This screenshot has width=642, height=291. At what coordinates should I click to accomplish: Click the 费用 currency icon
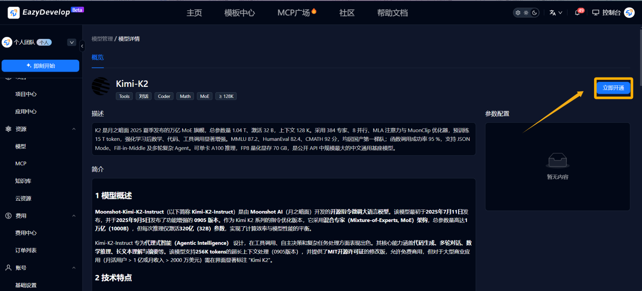[x=9, y=216]
